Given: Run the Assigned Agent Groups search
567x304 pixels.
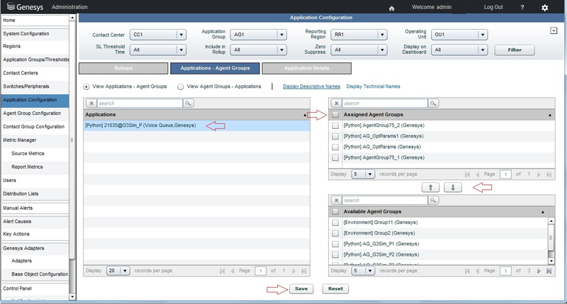Looking at the screenshot, I should pyautogui.click(x=433, y=103).
